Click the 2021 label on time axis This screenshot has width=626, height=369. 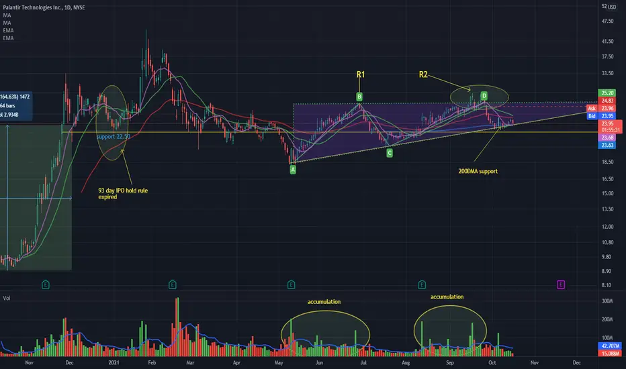pos(114,362)
